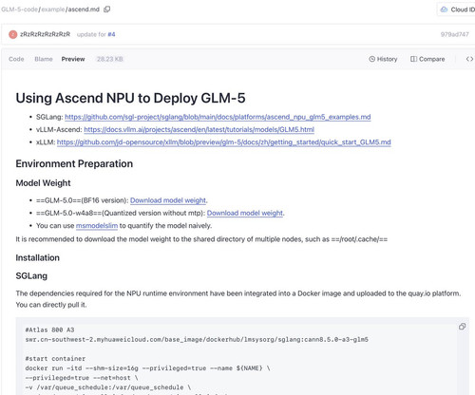Viewport: 475px width, 395px height.
Task: Click the 28.23 KB file size text
Action: [109, 59]
